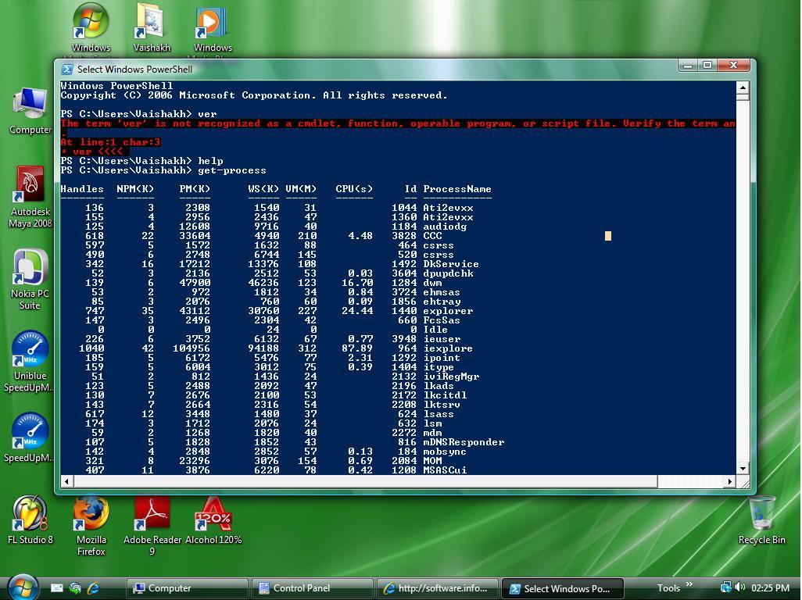This screenshot has height=600, width=802.
Task: Launch Internet Explorer from quick launch
Action: [x=94, y=588]
